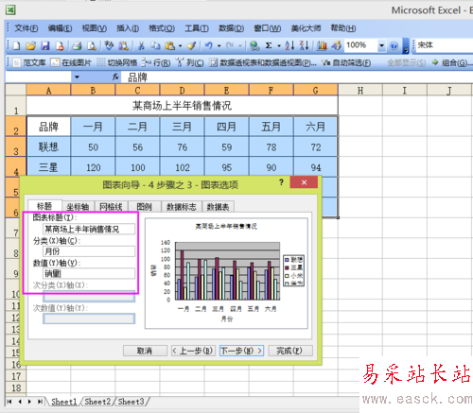Open the 数据 menu

point(231,28)
